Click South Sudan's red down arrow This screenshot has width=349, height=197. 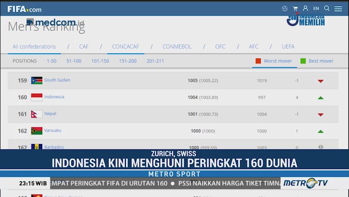pos(320,81)
